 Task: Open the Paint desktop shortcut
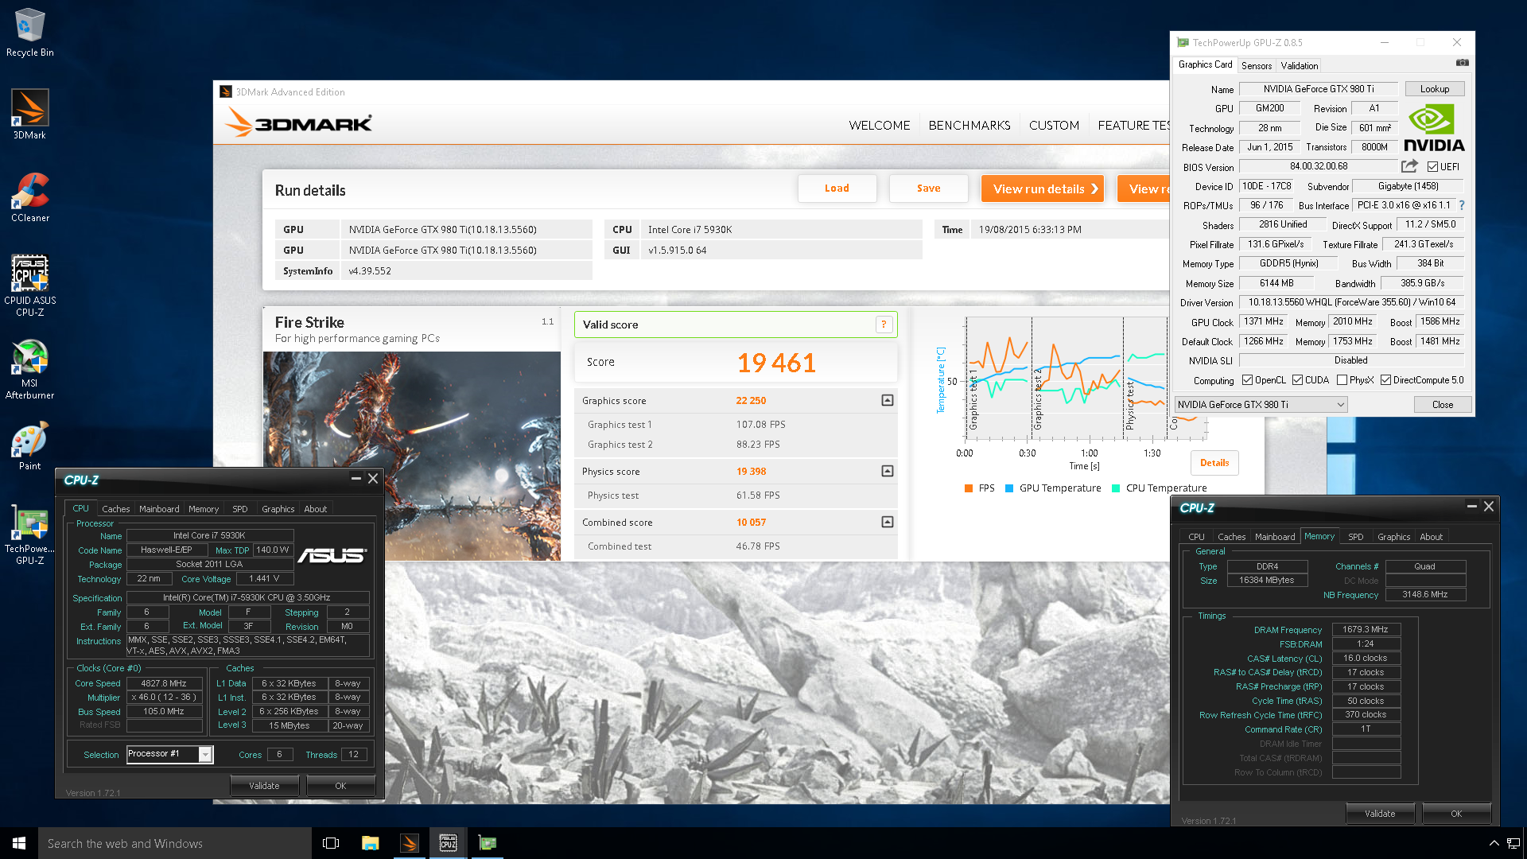pos(30,447)
